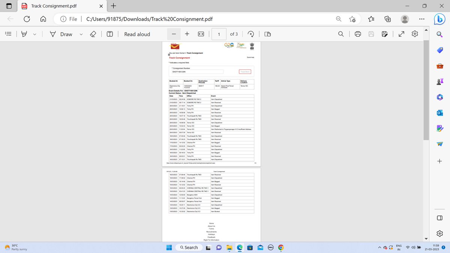Open the Draw pen options dropdown
The height and width of the screenshot is (253, 450).
coord(81,34)
